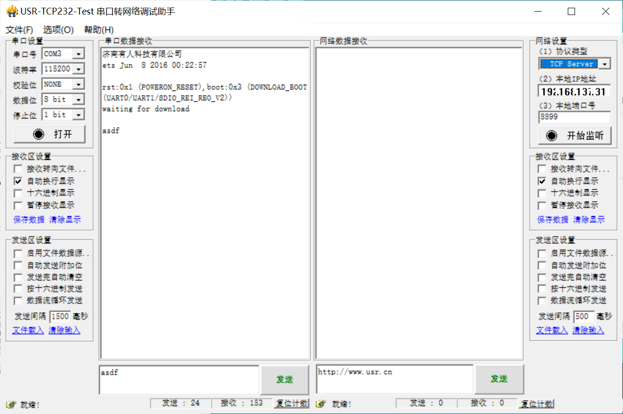Enable serial 按十六进制发送 checkbox
The image size is (623, 414).
(x=18, y=289)
